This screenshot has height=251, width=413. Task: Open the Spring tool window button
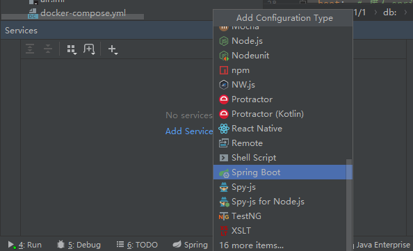click(191, 245)
